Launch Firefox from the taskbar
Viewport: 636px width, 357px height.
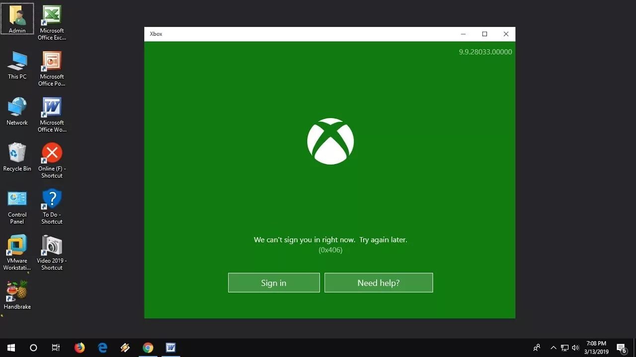coord(79,348)
